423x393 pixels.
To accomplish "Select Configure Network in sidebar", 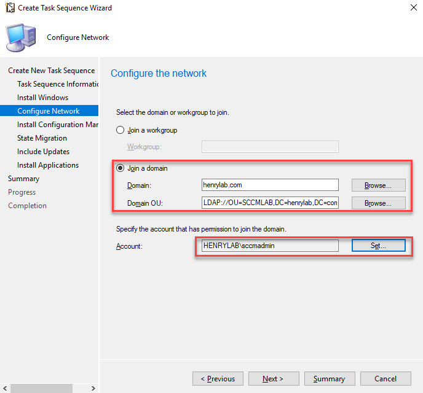I will click(x=49, y=111).
